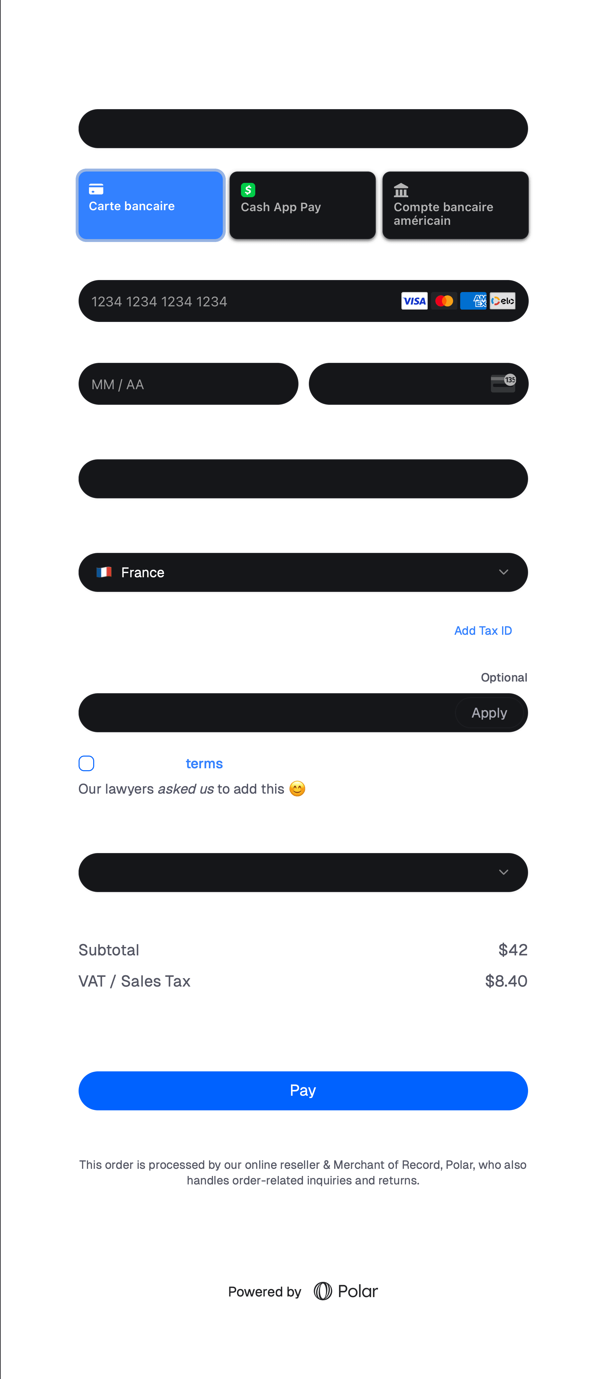Click the blue Pay button
The height and width of the screenshot is (1379, 606).
(303, 1091)
